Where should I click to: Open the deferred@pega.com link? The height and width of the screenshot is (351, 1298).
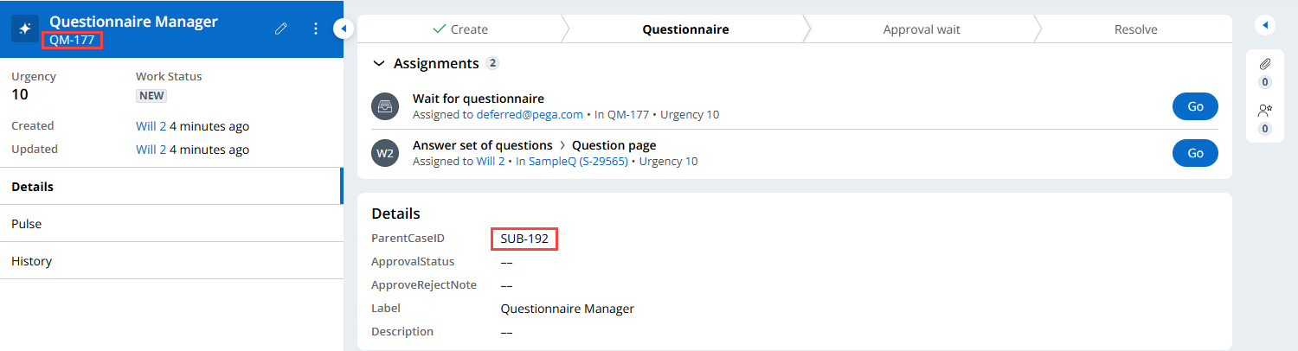[x=530, y=114]
